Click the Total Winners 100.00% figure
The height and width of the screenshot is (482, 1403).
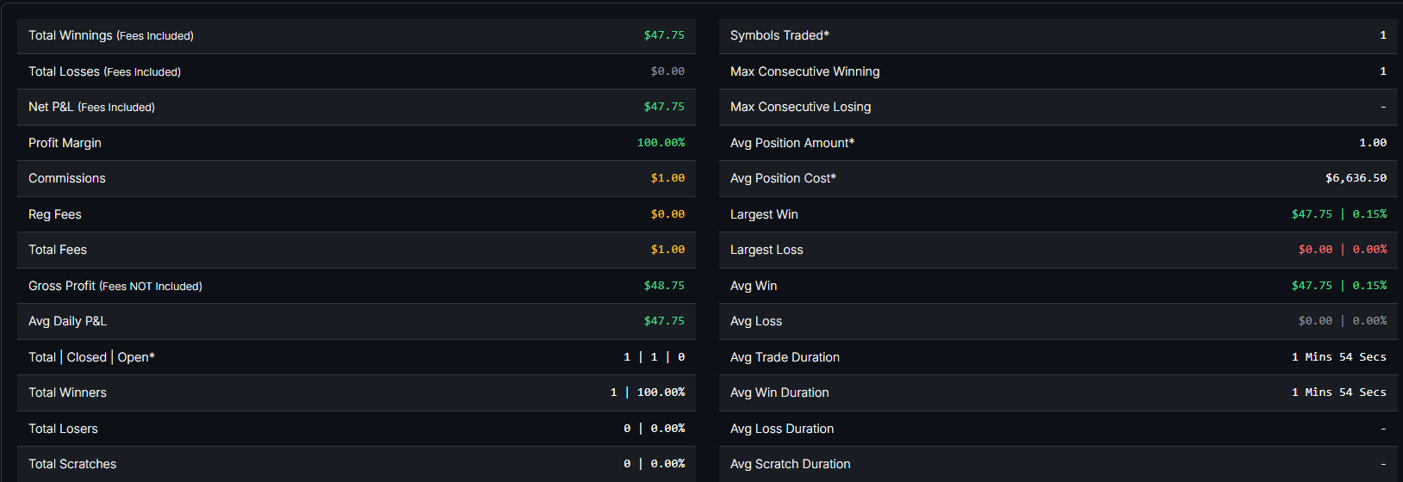coord(661,392)
